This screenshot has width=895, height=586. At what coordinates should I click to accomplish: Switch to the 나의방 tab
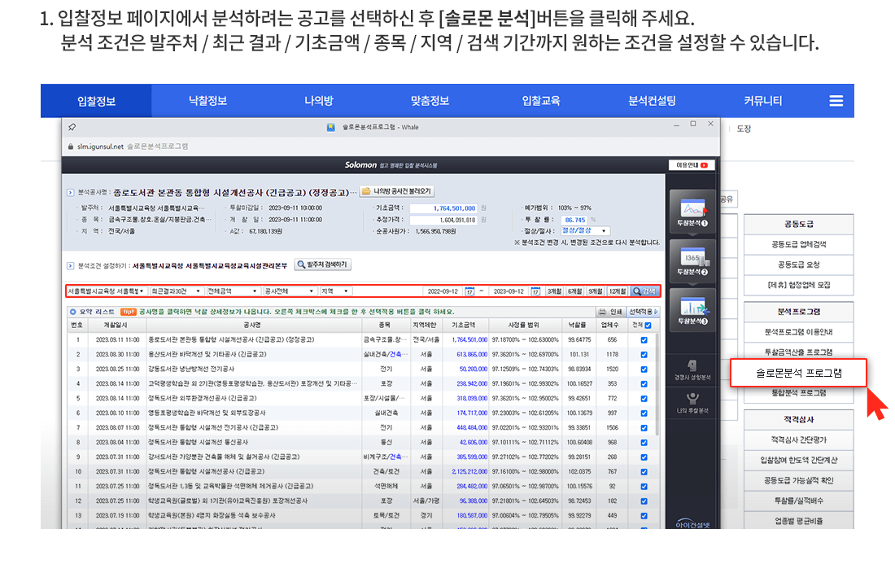tap(318, 101)
